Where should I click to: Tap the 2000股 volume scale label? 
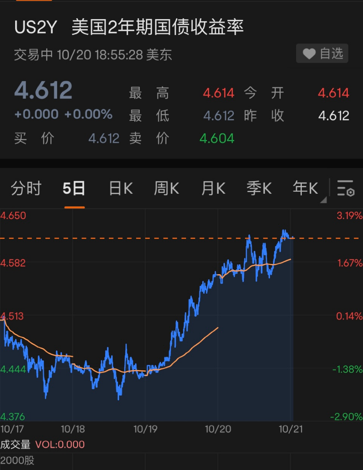(17, 460)
